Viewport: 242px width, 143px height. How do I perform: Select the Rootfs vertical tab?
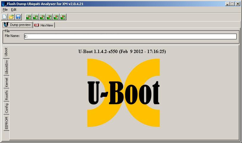pyautogui.click(x=6, y=95)
